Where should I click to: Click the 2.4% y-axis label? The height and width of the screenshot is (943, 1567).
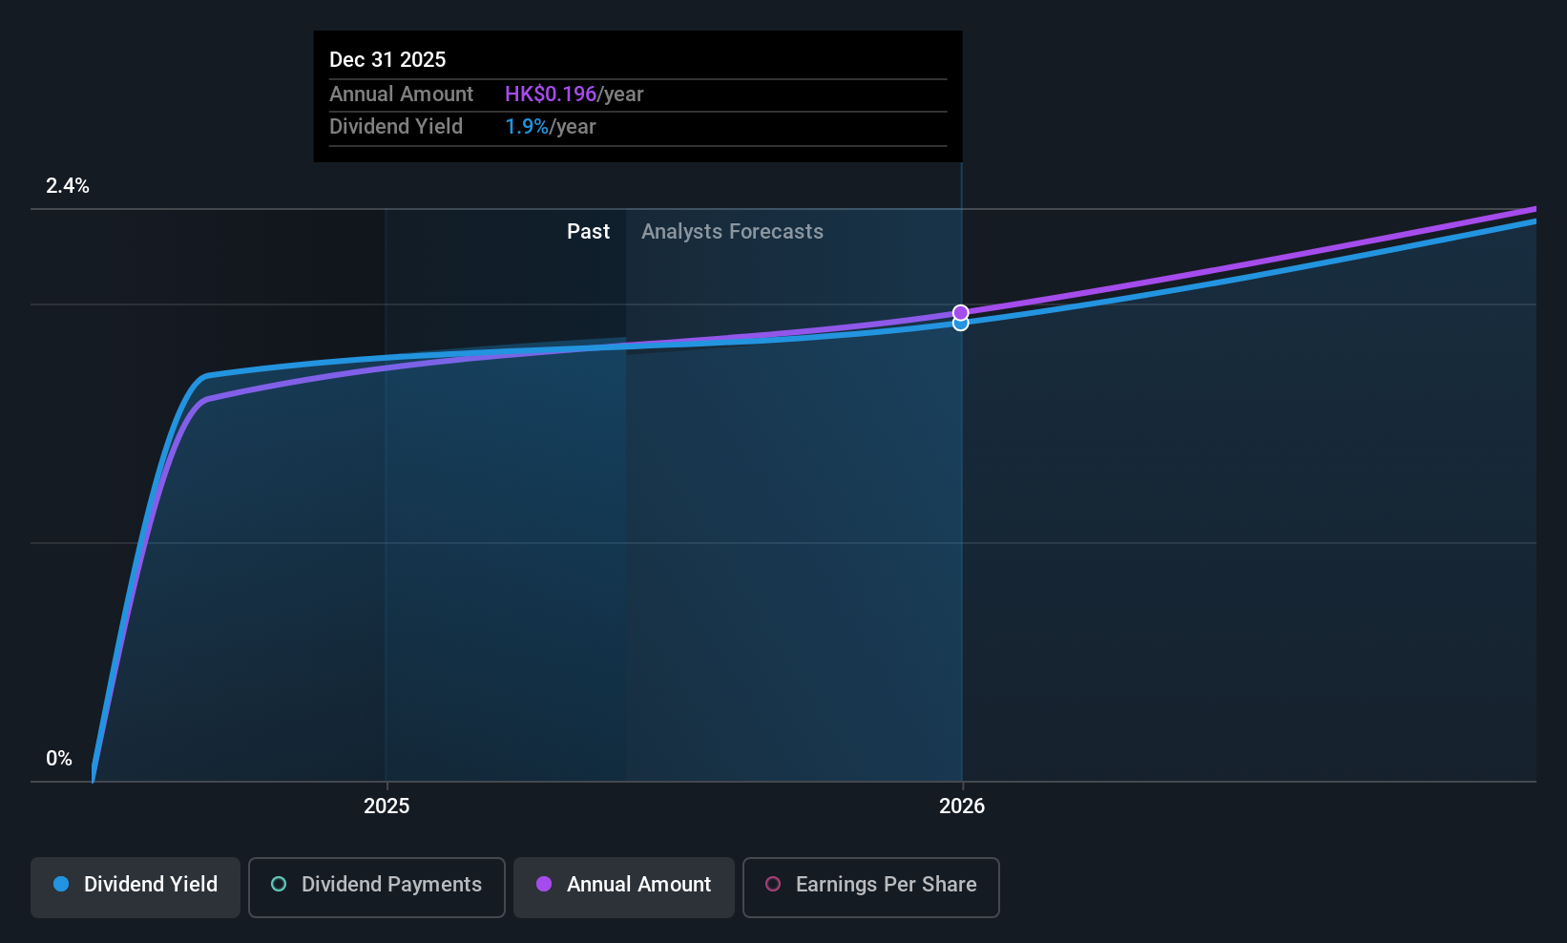[68, 186]
